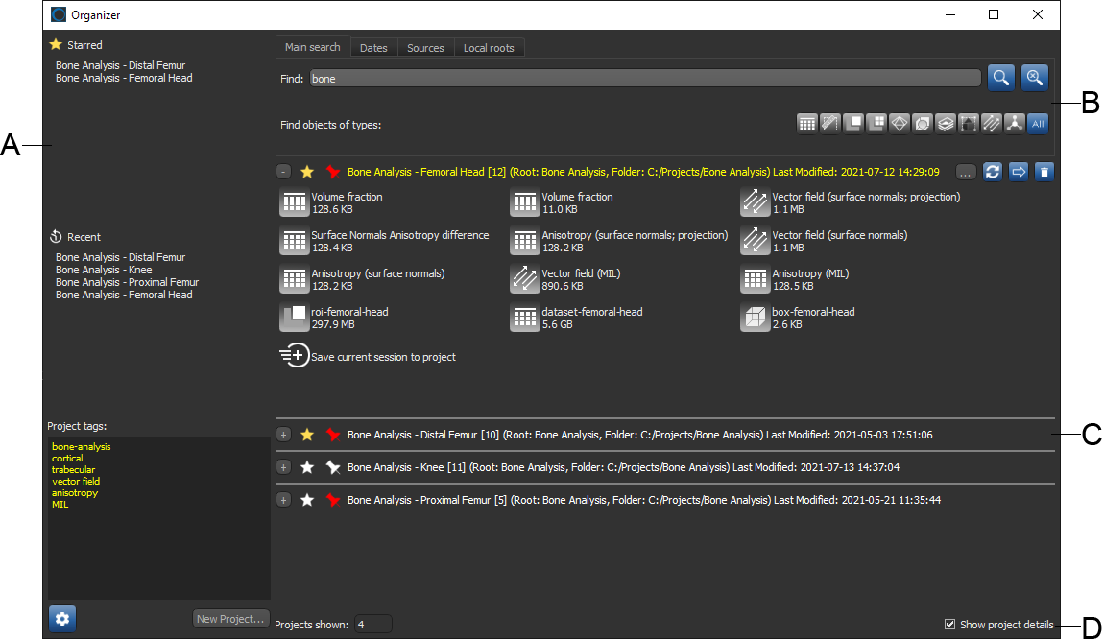Uncheck Show project details

950,625
